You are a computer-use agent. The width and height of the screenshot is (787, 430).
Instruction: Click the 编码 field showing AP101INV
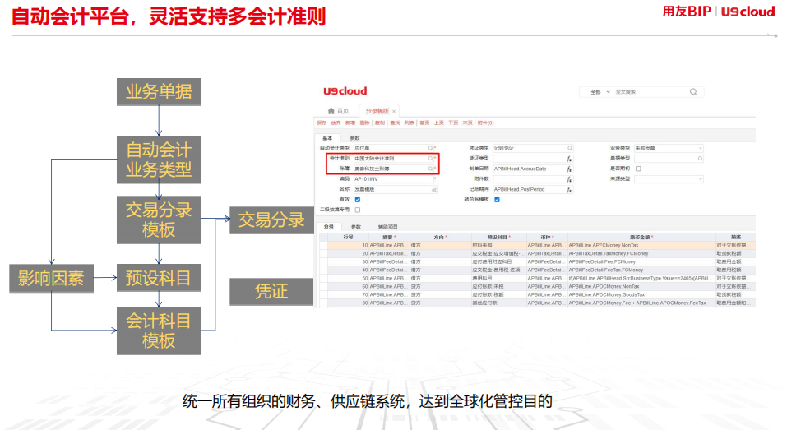coord(394,179)
